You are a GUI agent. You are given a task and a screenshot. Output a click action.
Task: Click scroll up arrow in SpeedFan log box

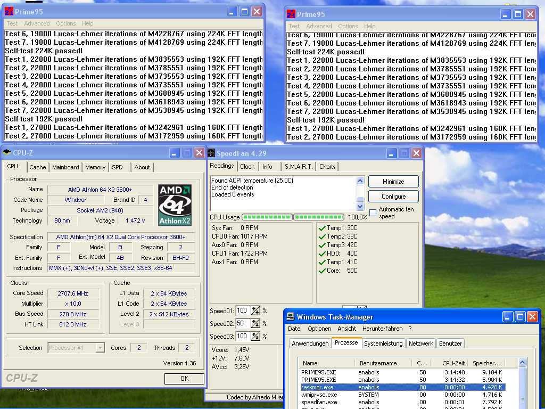click(360, 181)
